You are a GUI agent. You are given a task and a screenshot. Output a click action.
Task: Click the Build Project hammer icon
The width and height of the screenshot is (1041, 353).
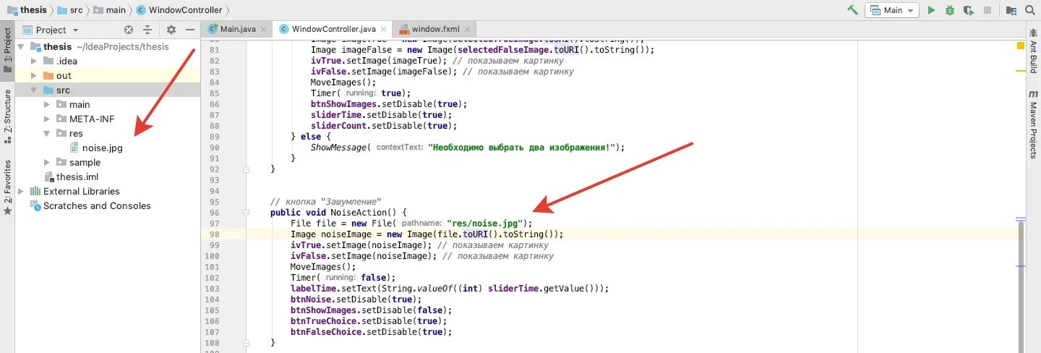(853, 10)
